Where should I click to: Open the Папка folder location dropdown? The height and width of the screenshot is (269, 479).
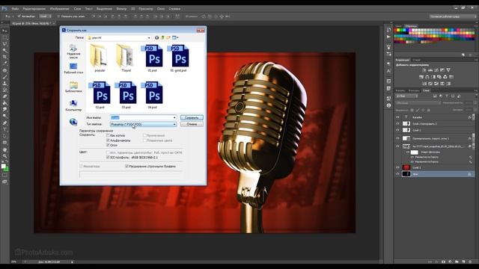click(x=119, y=38)
